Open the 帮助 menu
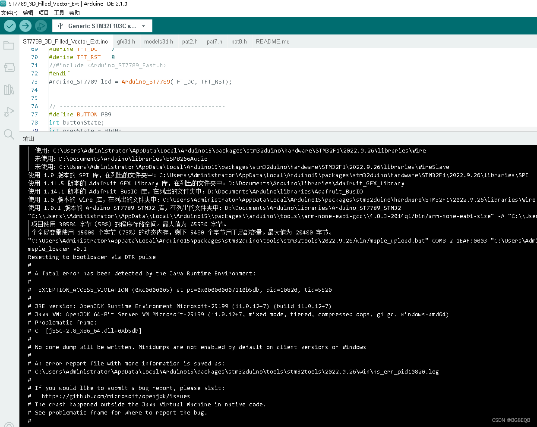The image size is (537, 427). click(x=75, y=13)
